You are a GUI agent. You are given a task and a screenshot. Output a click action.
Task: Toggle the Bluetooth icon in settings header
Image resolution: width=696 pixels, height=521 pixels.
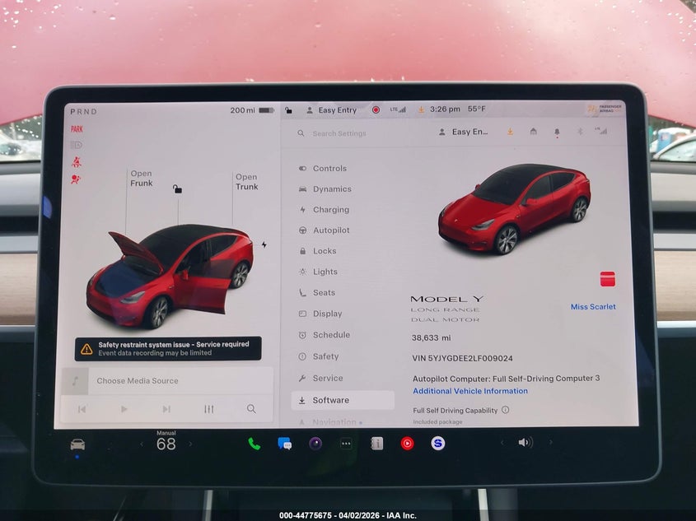pos(579,132)
